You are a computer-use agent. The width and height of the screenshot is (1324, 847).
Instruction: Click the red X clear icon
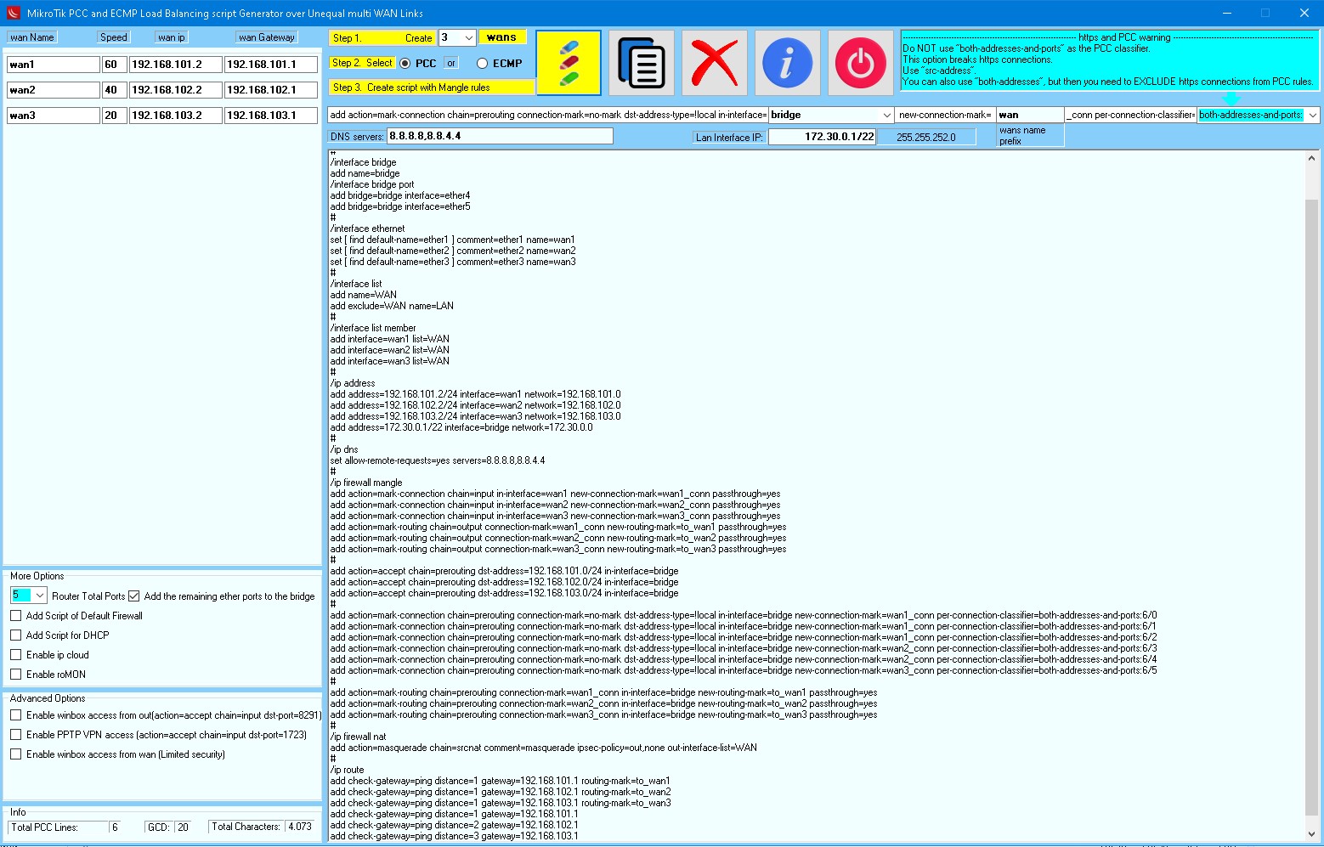(x=715, y=63)
